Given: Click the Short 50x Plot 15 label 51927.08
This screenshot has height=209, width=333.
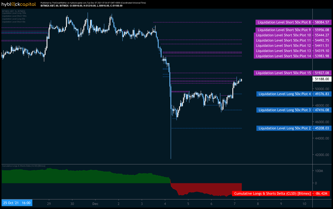Looking at the screenshot, I should click(x=292, y=73).
